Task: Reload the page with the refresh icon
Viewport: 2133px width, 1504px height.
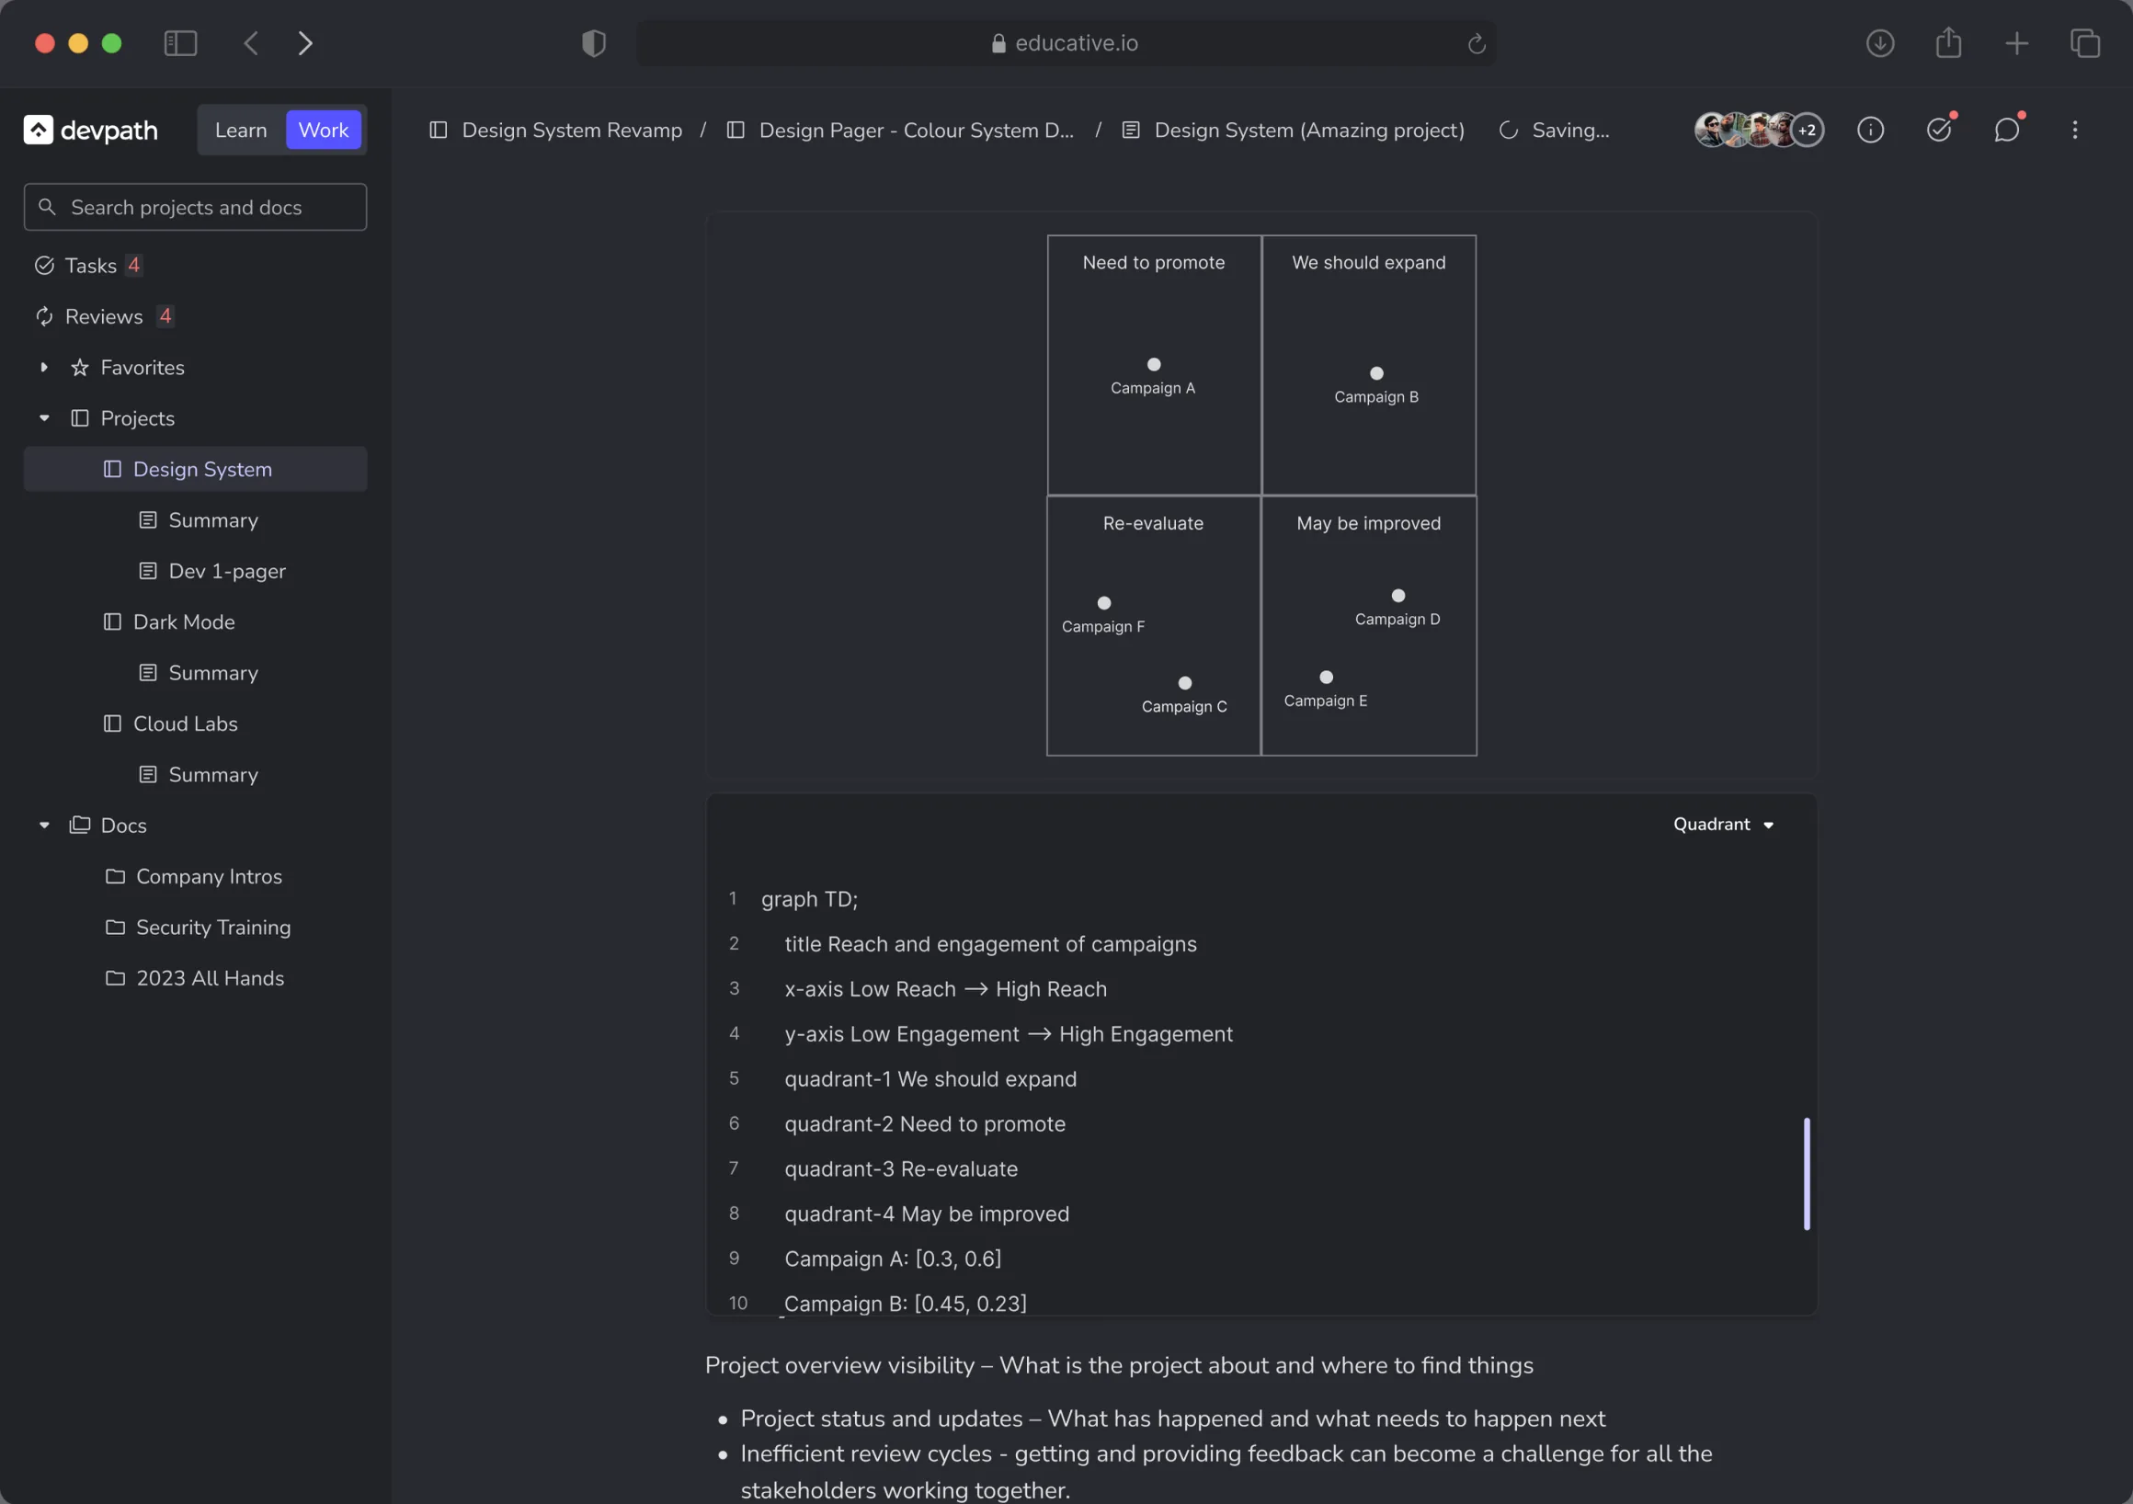Action: (x=1477, y=43)
